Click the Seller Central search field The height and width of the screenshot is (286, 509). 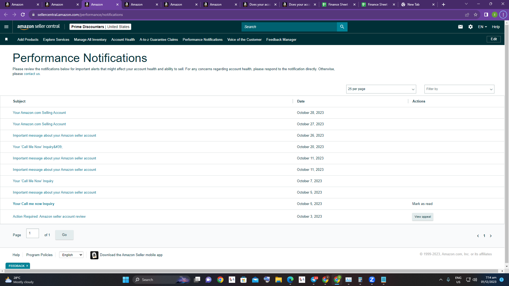pyautogui.click(x=289, y=27)
